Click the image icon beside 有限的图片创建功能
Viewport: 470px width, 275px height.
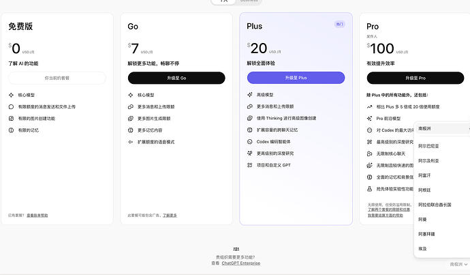pyautogui.click(x=11, y=118)
